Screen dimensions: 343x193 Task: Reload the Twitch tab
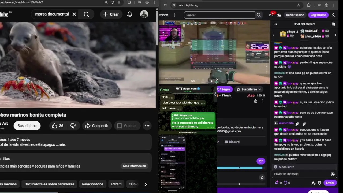(x=165, y=5)
